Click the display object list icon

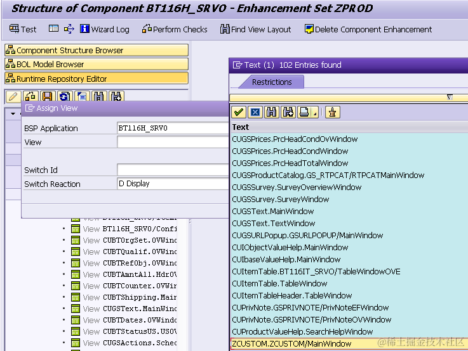53,29
